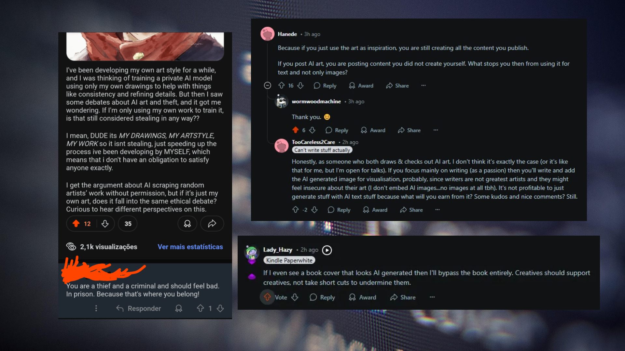This screenshot has height=351, width=625.
Task: Award TooCareless2Care's comment
Action: [x=375, y=210]
